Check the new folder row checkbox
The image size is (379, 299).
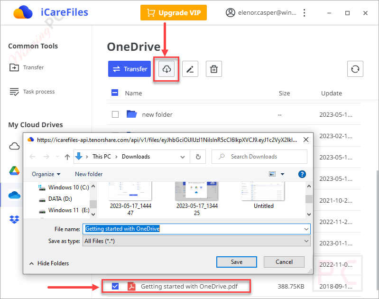pyautogui.click(x=115, y=114)
